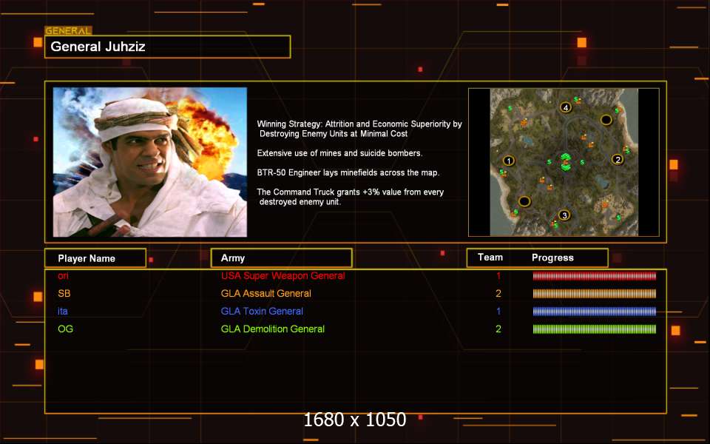The width and height of the screenshot is (710, 444).
Task: Click player name 'OG'
Action: click(65, 329)
